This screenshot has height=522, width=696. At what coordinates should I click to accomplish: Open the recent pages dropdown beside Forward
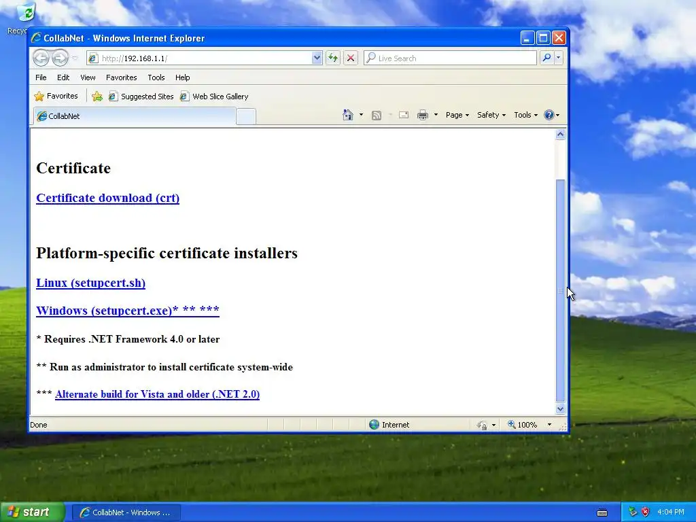75,58
